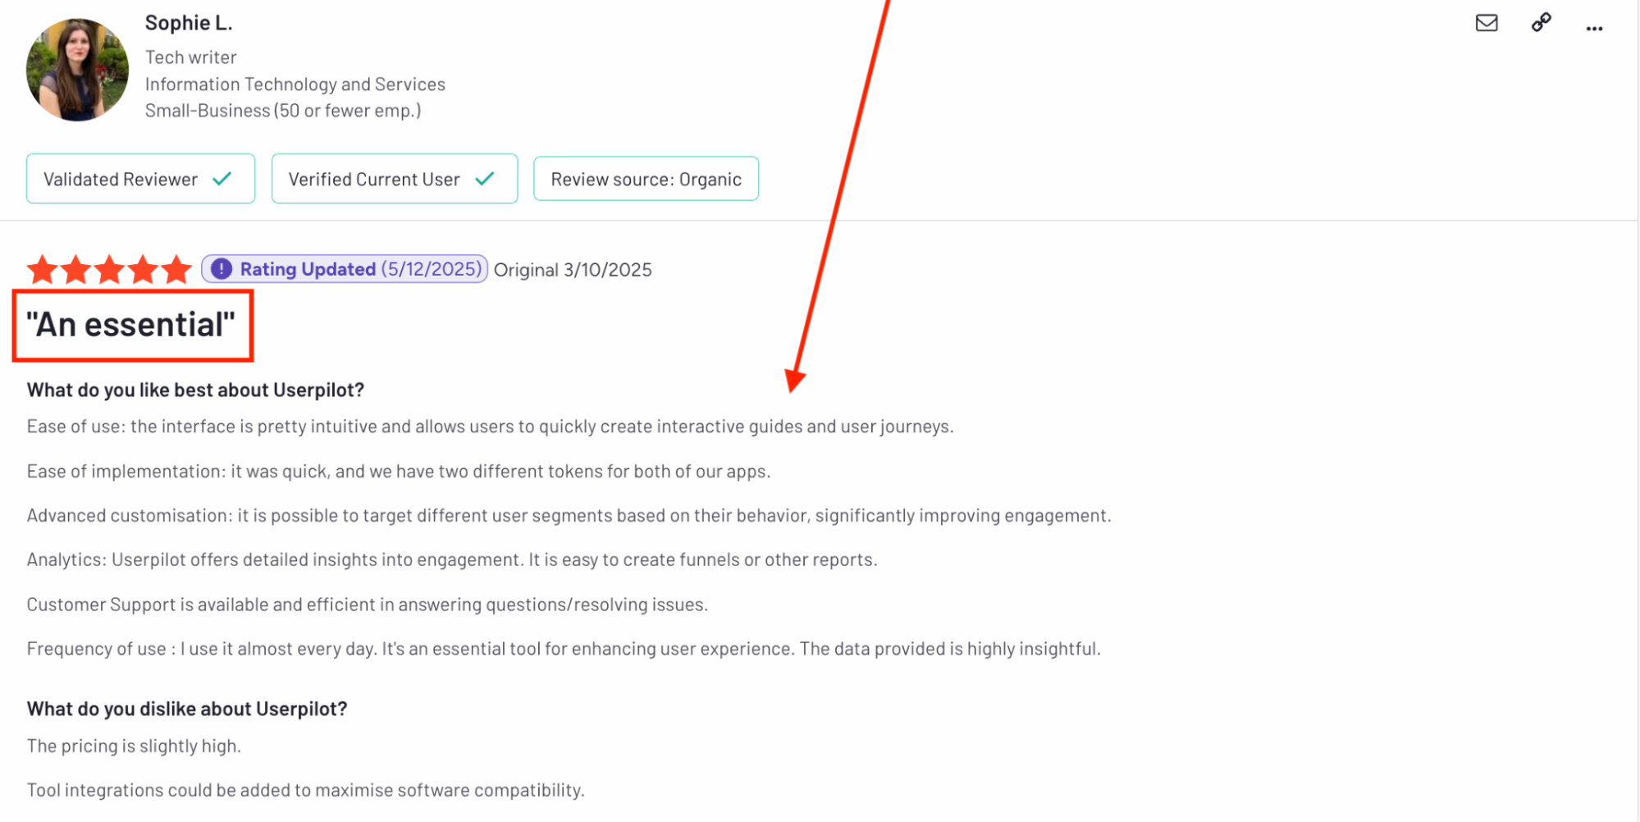Click the Information Technology and Services text

point(295,84)
